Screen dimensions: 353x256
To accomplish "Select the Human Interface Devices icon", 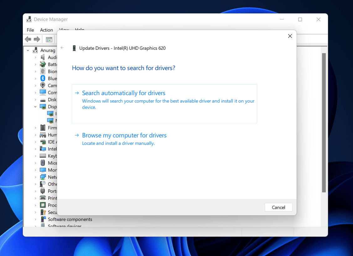I will pyautogui.click(x=43, y=135).
